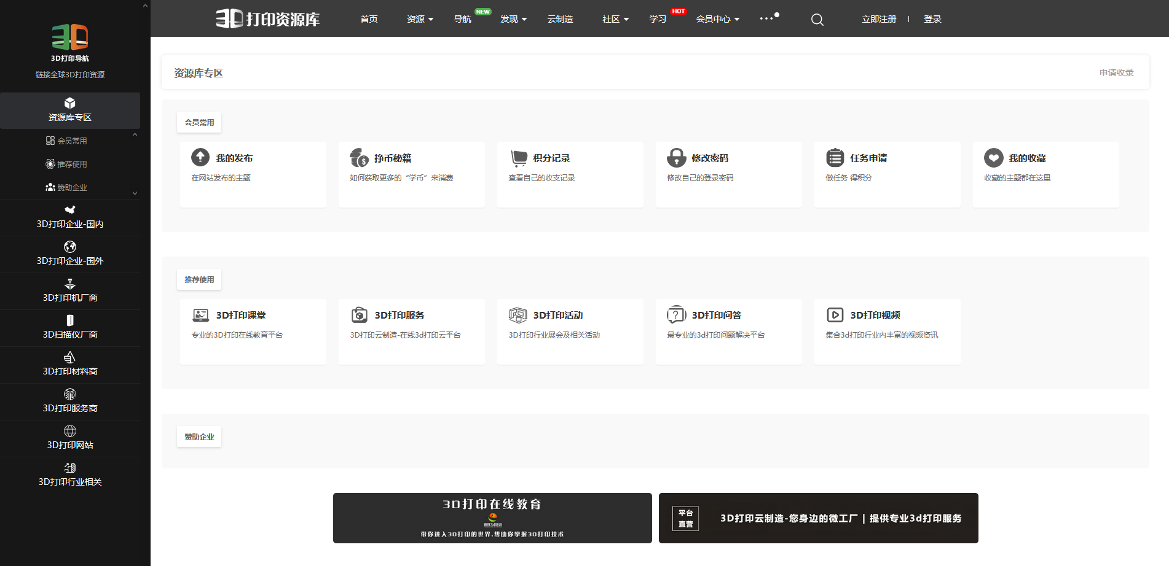This screenshot has width=1169, height=566.
Task: Click the text 做任务 得积分
Action: pos(849,178)
